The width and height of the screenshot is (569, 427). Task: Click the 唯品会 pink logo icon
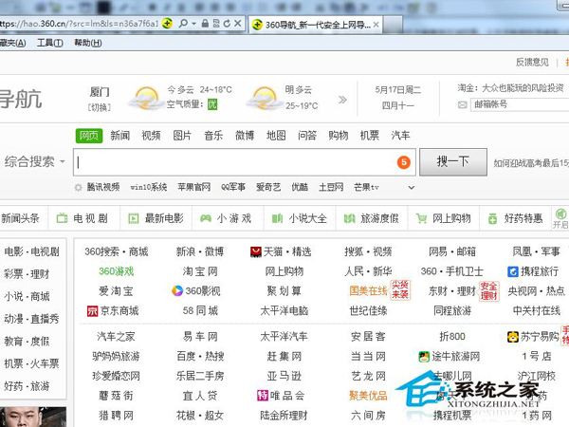(263, 396)
